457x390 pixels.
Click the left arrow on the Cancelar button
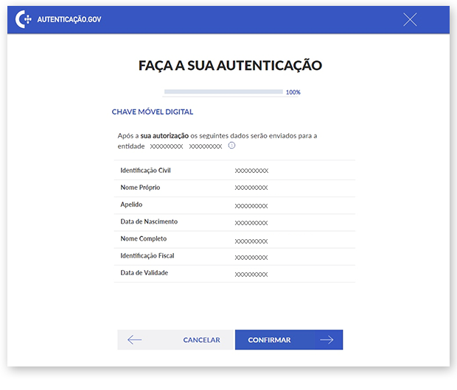[x=134, y=340]
